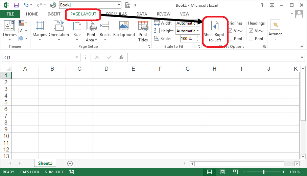Open Excel Help question mark
The height and width of the screenshot is (176, 307).
(x=262, y=5)
